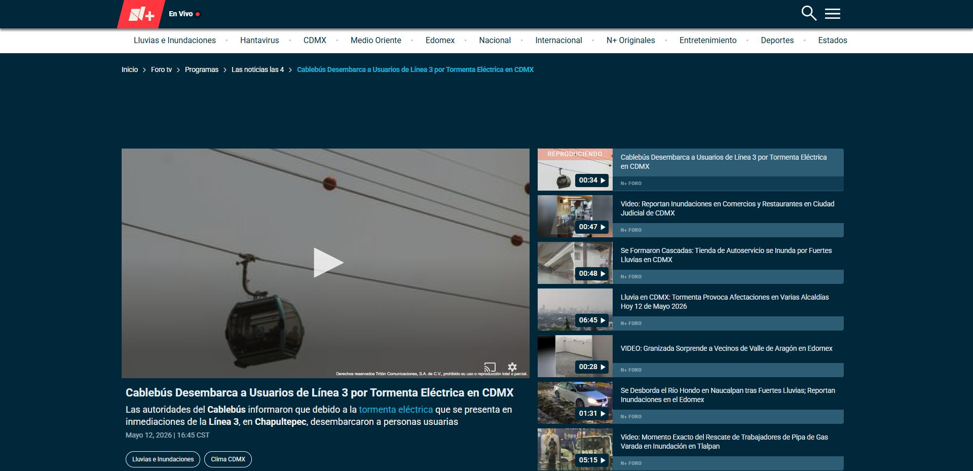973x471 pixels.
Task: Open video settings gear icon
Action: pos(512,367)
